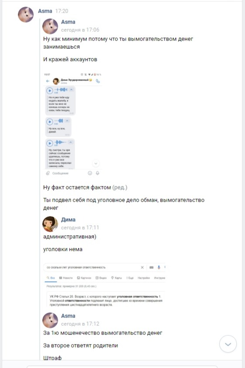Play the first voice message in the screenshot
Screen dimensions: 245x368
50,90
